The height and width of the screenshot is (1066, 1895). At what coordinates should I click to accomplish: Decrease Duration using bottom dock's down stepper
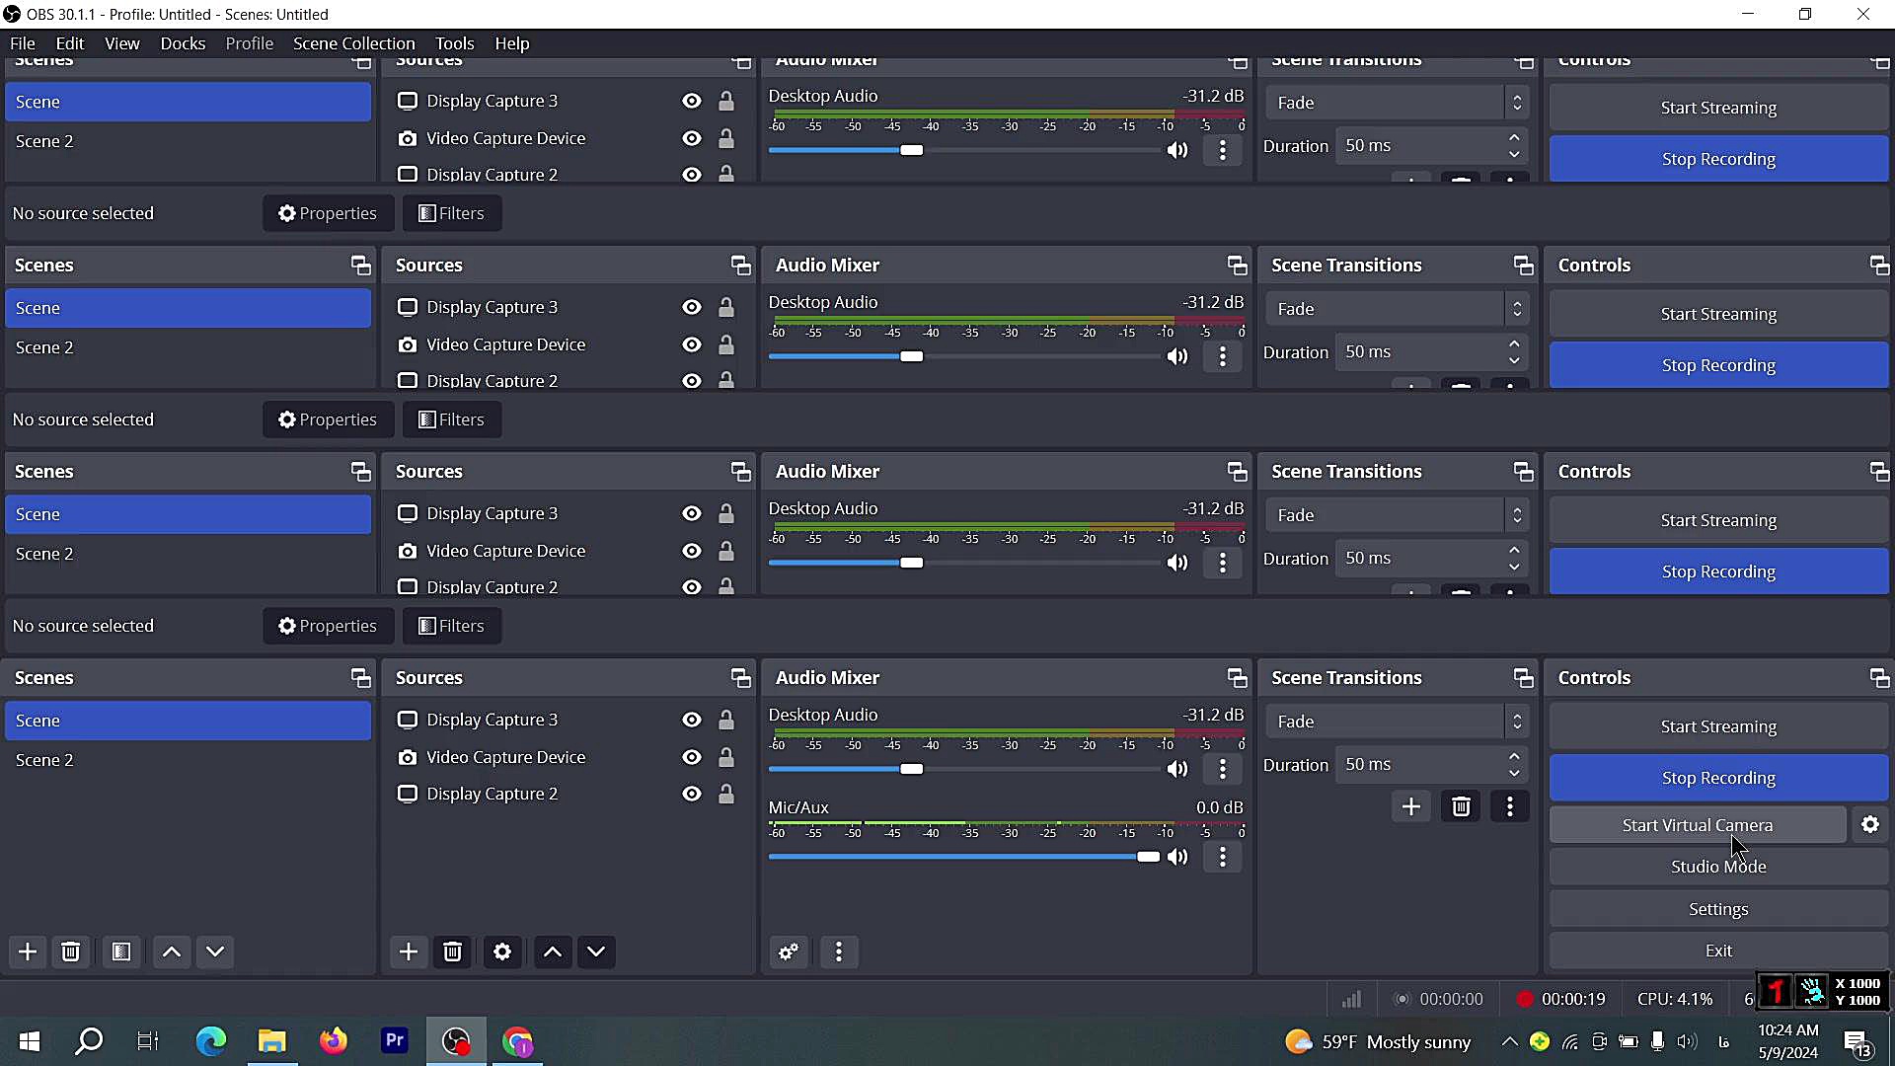[1514, 772]
